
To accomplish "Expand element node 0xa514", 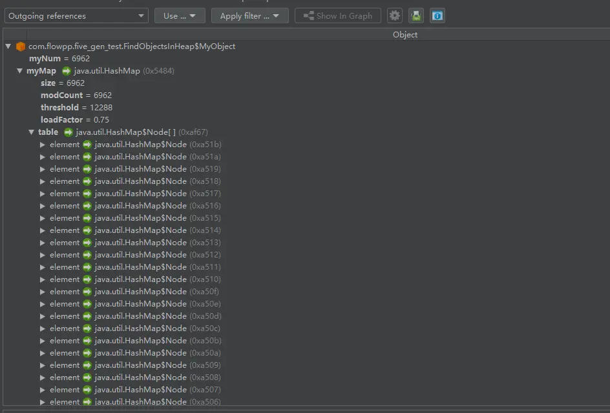I will tap(43, 230).
